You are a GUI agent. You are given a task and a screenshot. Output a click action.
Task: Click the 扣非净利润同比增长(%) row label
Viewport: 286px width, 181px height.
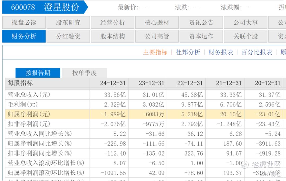40,153
